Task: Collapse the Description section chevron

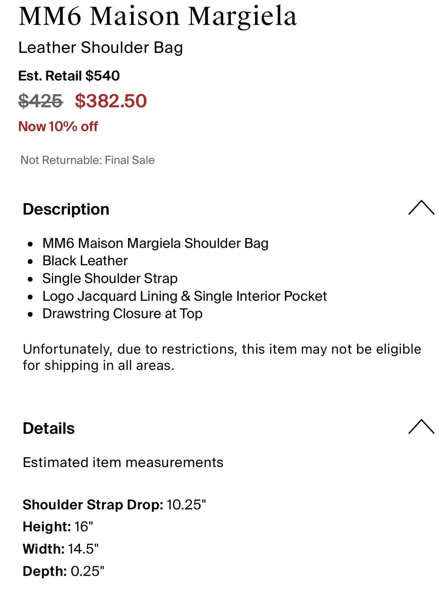Action: [x=421, y=208]
